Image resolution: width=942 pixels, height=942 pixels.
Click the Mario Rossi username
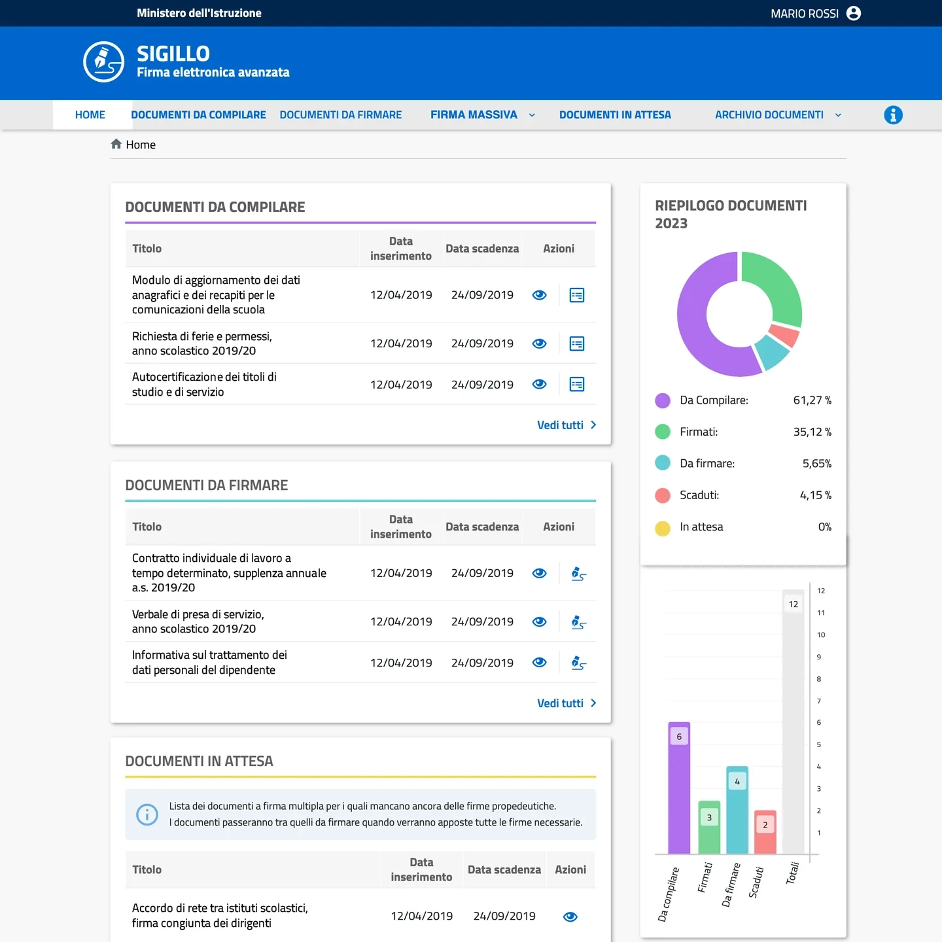[x=805, y=14]
